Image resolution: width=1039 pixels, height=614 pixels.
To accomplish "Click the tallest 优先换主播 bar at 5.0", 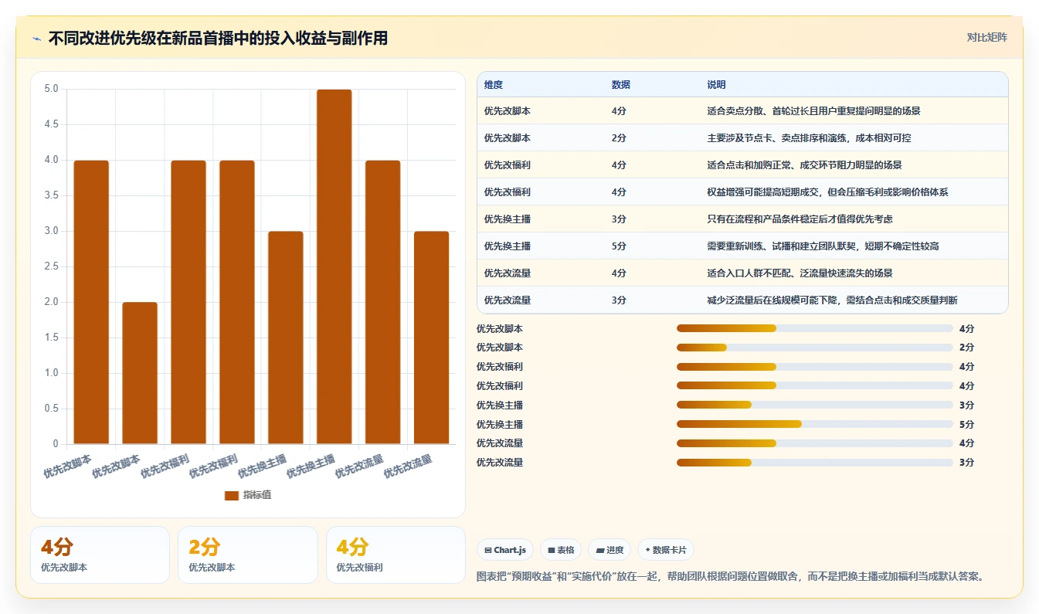I will click(x=334, y=266).
